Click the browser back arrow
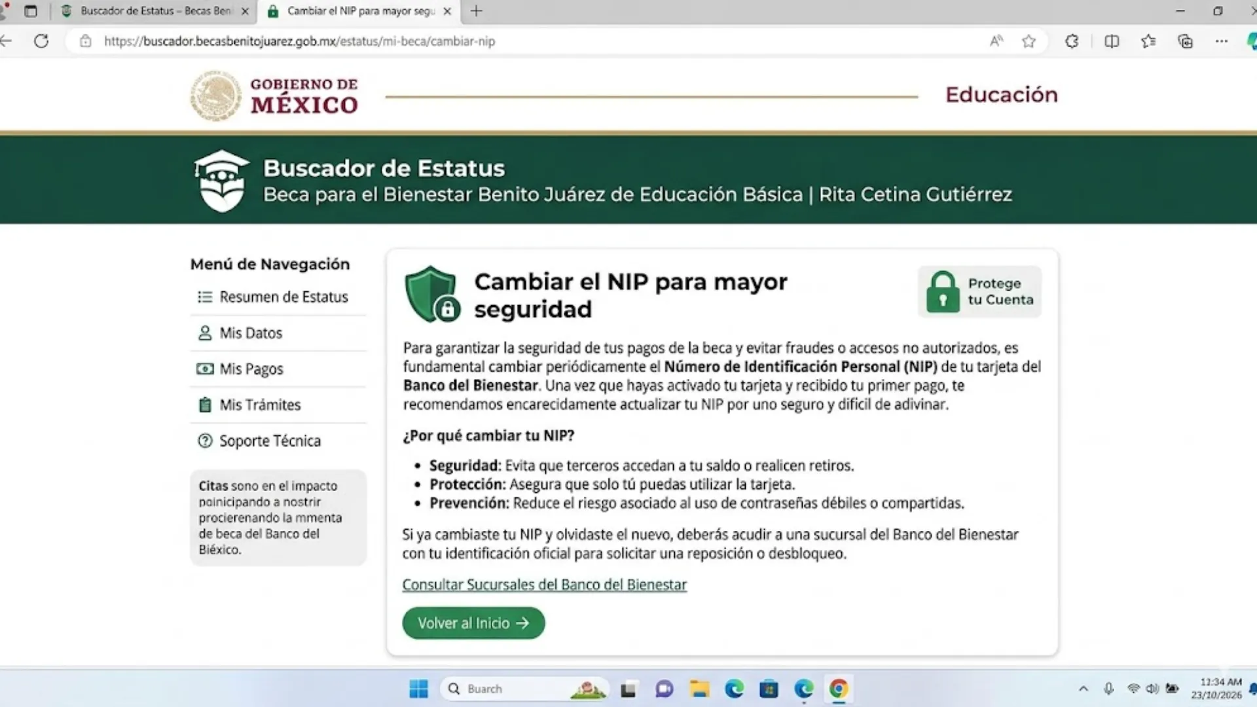The height and width of the screenshot is (707, 1257). click(7, 41)
